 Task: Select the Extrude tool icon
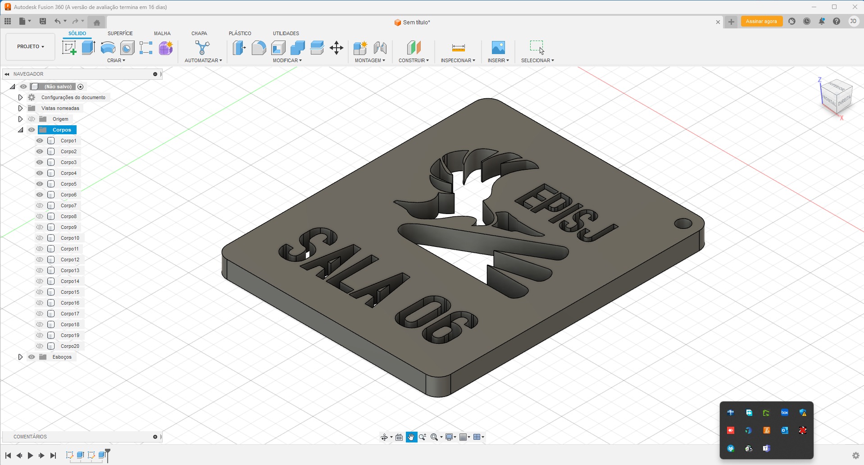point(88,48)
